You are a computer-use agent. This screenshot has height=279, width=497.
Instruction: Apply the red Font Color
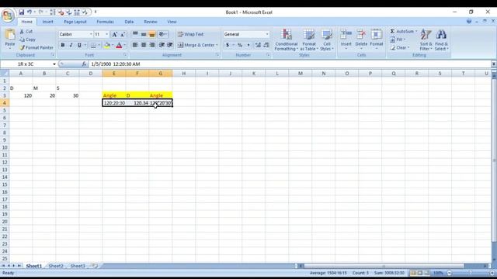(119, 45)
